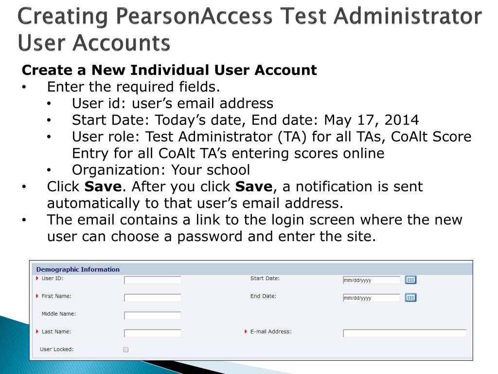Viewport: 498px width, 374px height.
Task: Focus the Last Name text field
Action: point(152,333)
